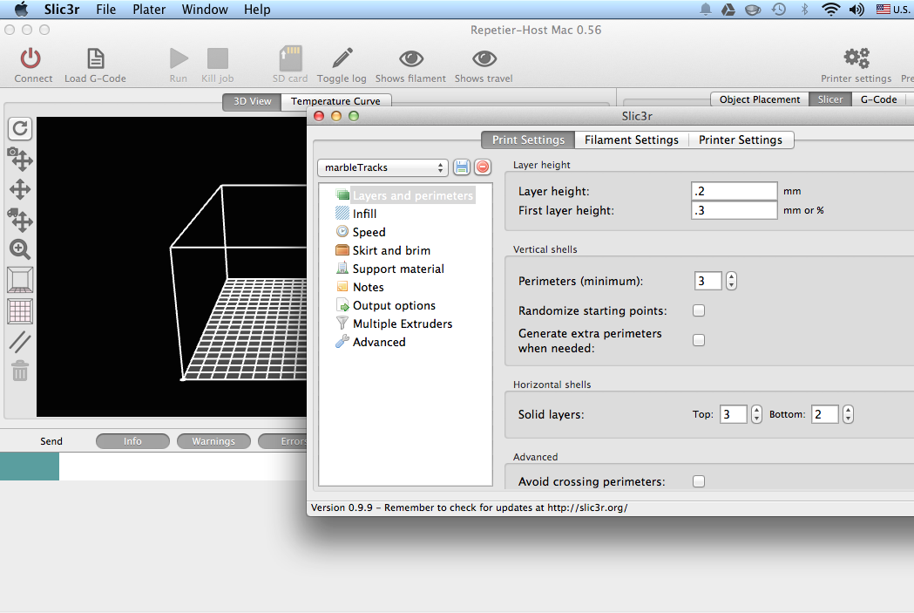This screenshot has width=914, height=613.
Task: Open the Apple menu
Action: coord(21,10)
